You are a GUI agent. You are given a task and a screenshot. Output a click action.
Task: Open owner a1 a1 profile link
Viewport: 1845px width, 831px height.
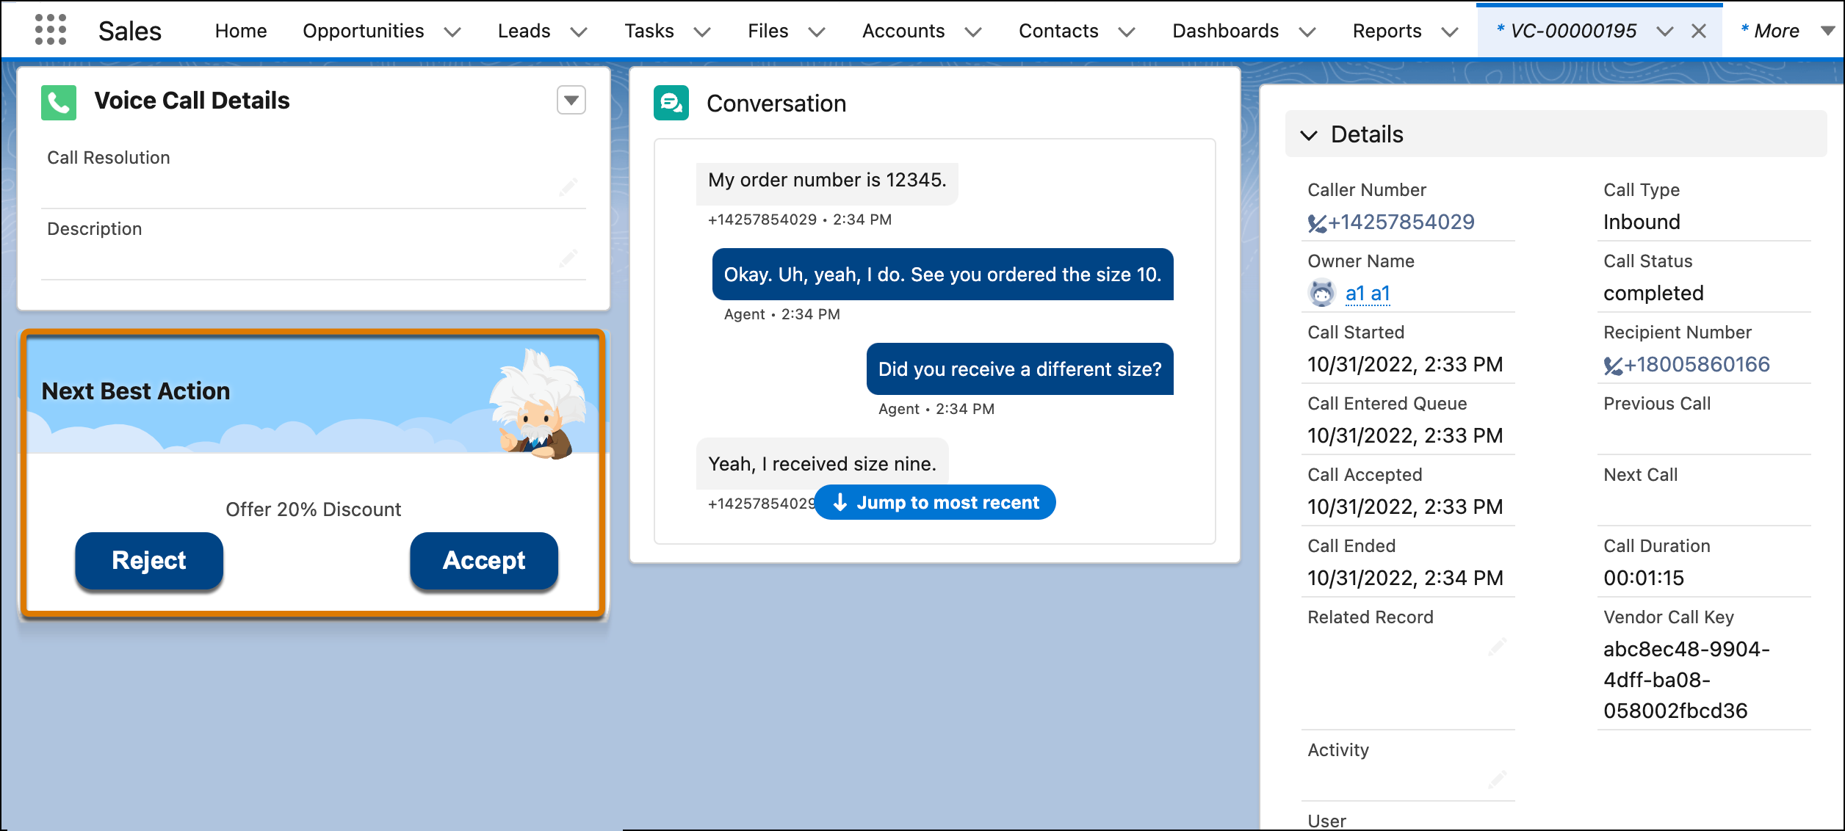coord(1368,294)
